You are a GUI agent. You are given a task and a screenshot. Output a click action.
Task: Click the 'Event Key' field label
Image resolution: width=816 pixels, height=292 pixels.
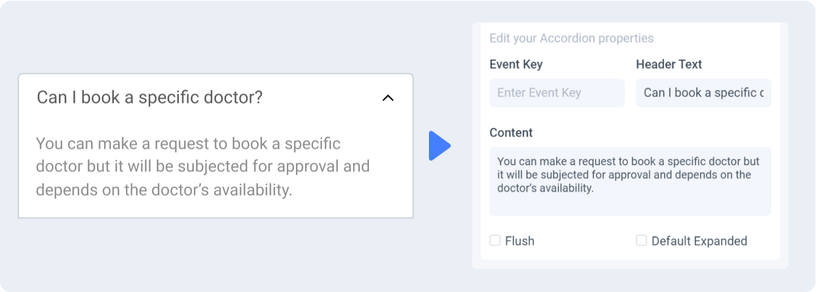(x=516, y=64)
